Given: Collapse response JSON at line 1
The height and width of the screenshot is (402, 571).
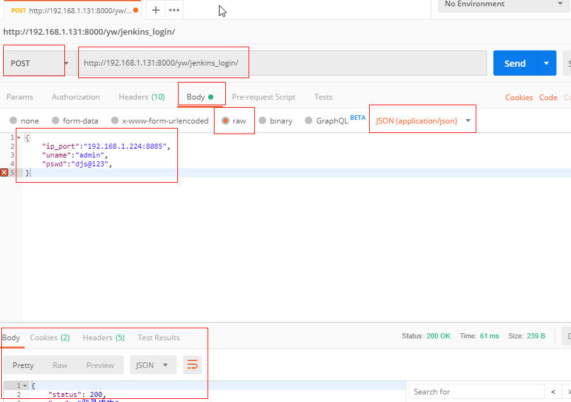Looking at the screenshot, I should tap(25, 386).
